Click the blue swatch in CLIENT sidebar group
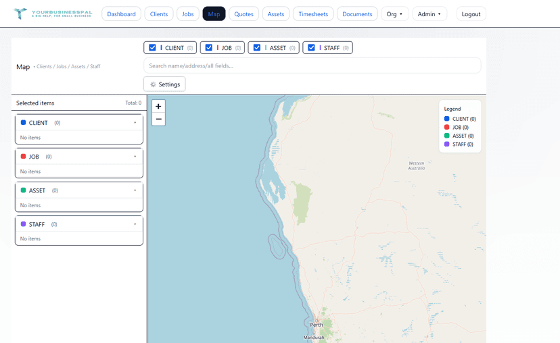 (23, 122)
